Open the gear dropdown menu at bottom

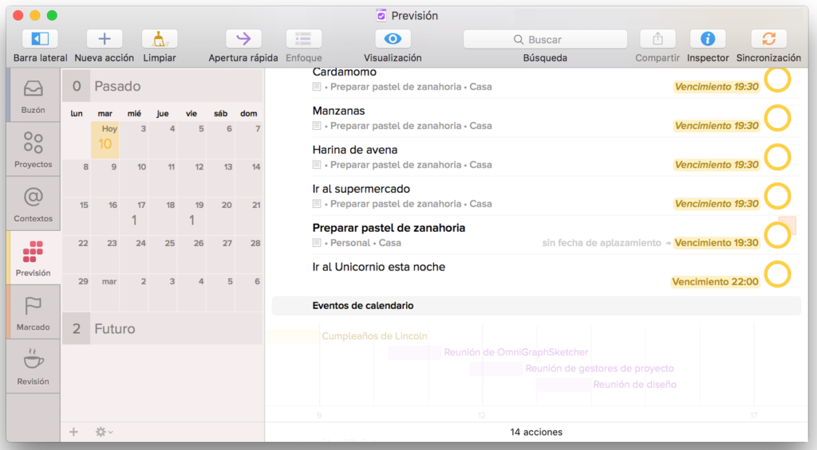tap(104, 432)
